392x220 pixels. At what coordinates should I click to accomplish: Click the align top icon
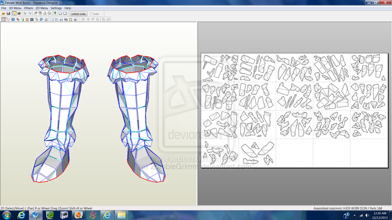click(93, 19)
